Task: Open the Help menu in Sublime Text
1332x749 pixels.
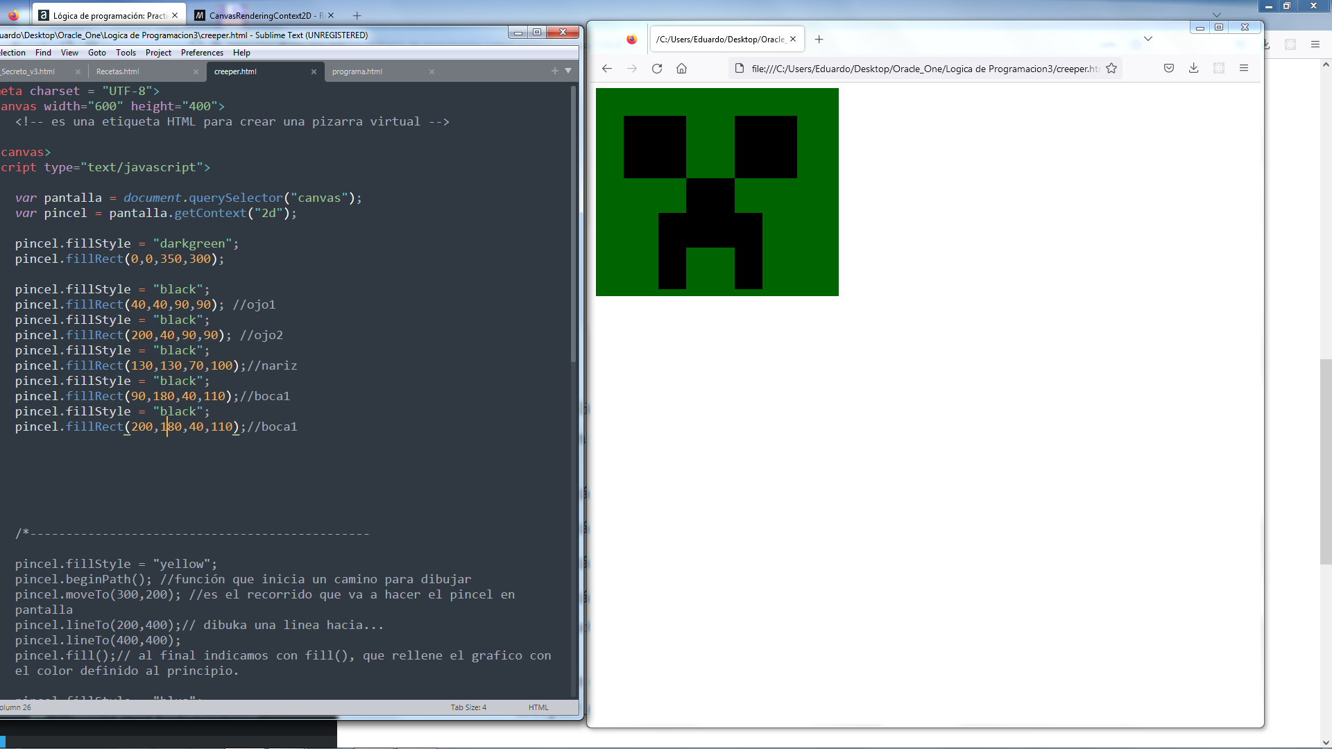Action: pos(241,53)
